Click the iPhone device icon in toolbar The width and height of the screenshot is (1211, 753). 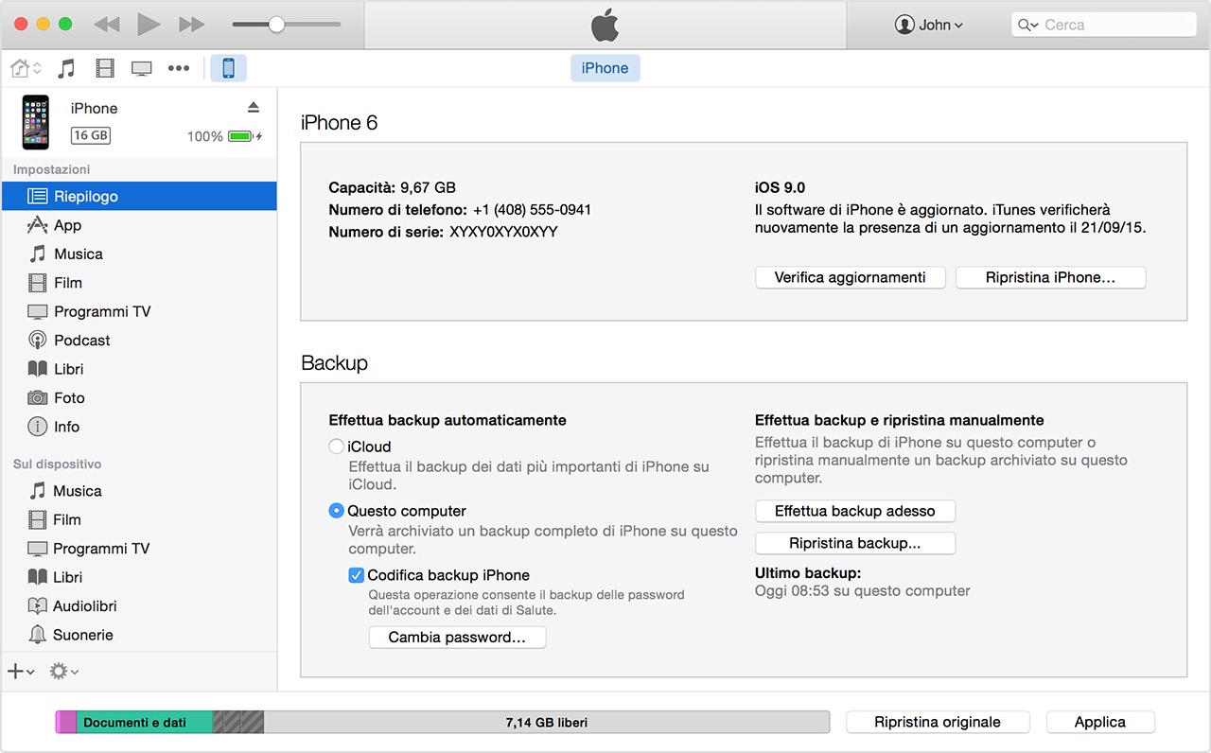tap(228, 68)
